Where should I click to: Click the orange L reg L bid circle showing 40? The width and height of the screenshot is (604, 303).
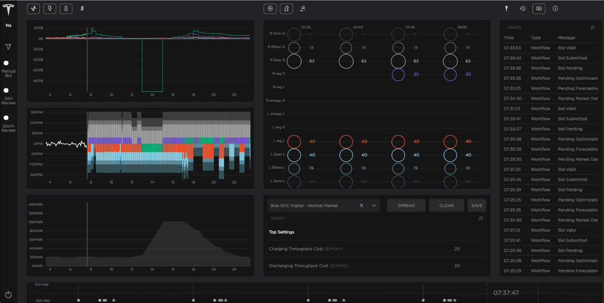tap(294, 141)
